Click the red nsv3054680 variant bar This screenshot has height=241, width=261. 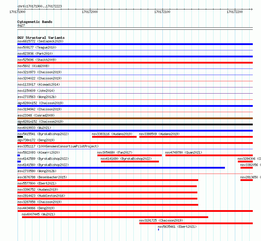130,155
